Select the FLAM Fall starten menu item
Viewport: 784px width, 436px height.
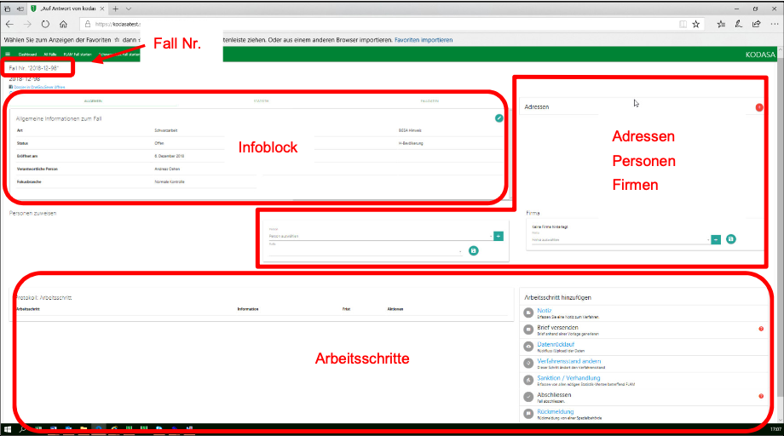(x=78, y=54)
